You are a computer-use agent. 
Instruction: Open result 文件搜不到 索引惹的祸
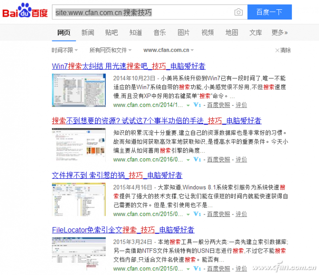[117, 175]
